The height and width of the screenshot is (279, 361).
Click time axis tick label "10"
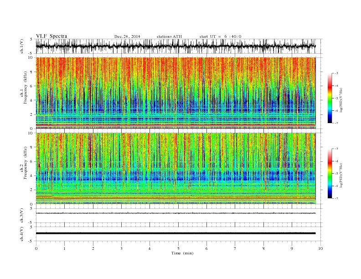320,248
